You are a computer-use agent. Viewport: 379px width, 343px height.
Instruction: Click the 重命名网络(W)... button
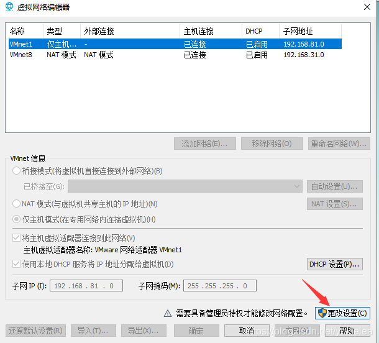(339, 144)
